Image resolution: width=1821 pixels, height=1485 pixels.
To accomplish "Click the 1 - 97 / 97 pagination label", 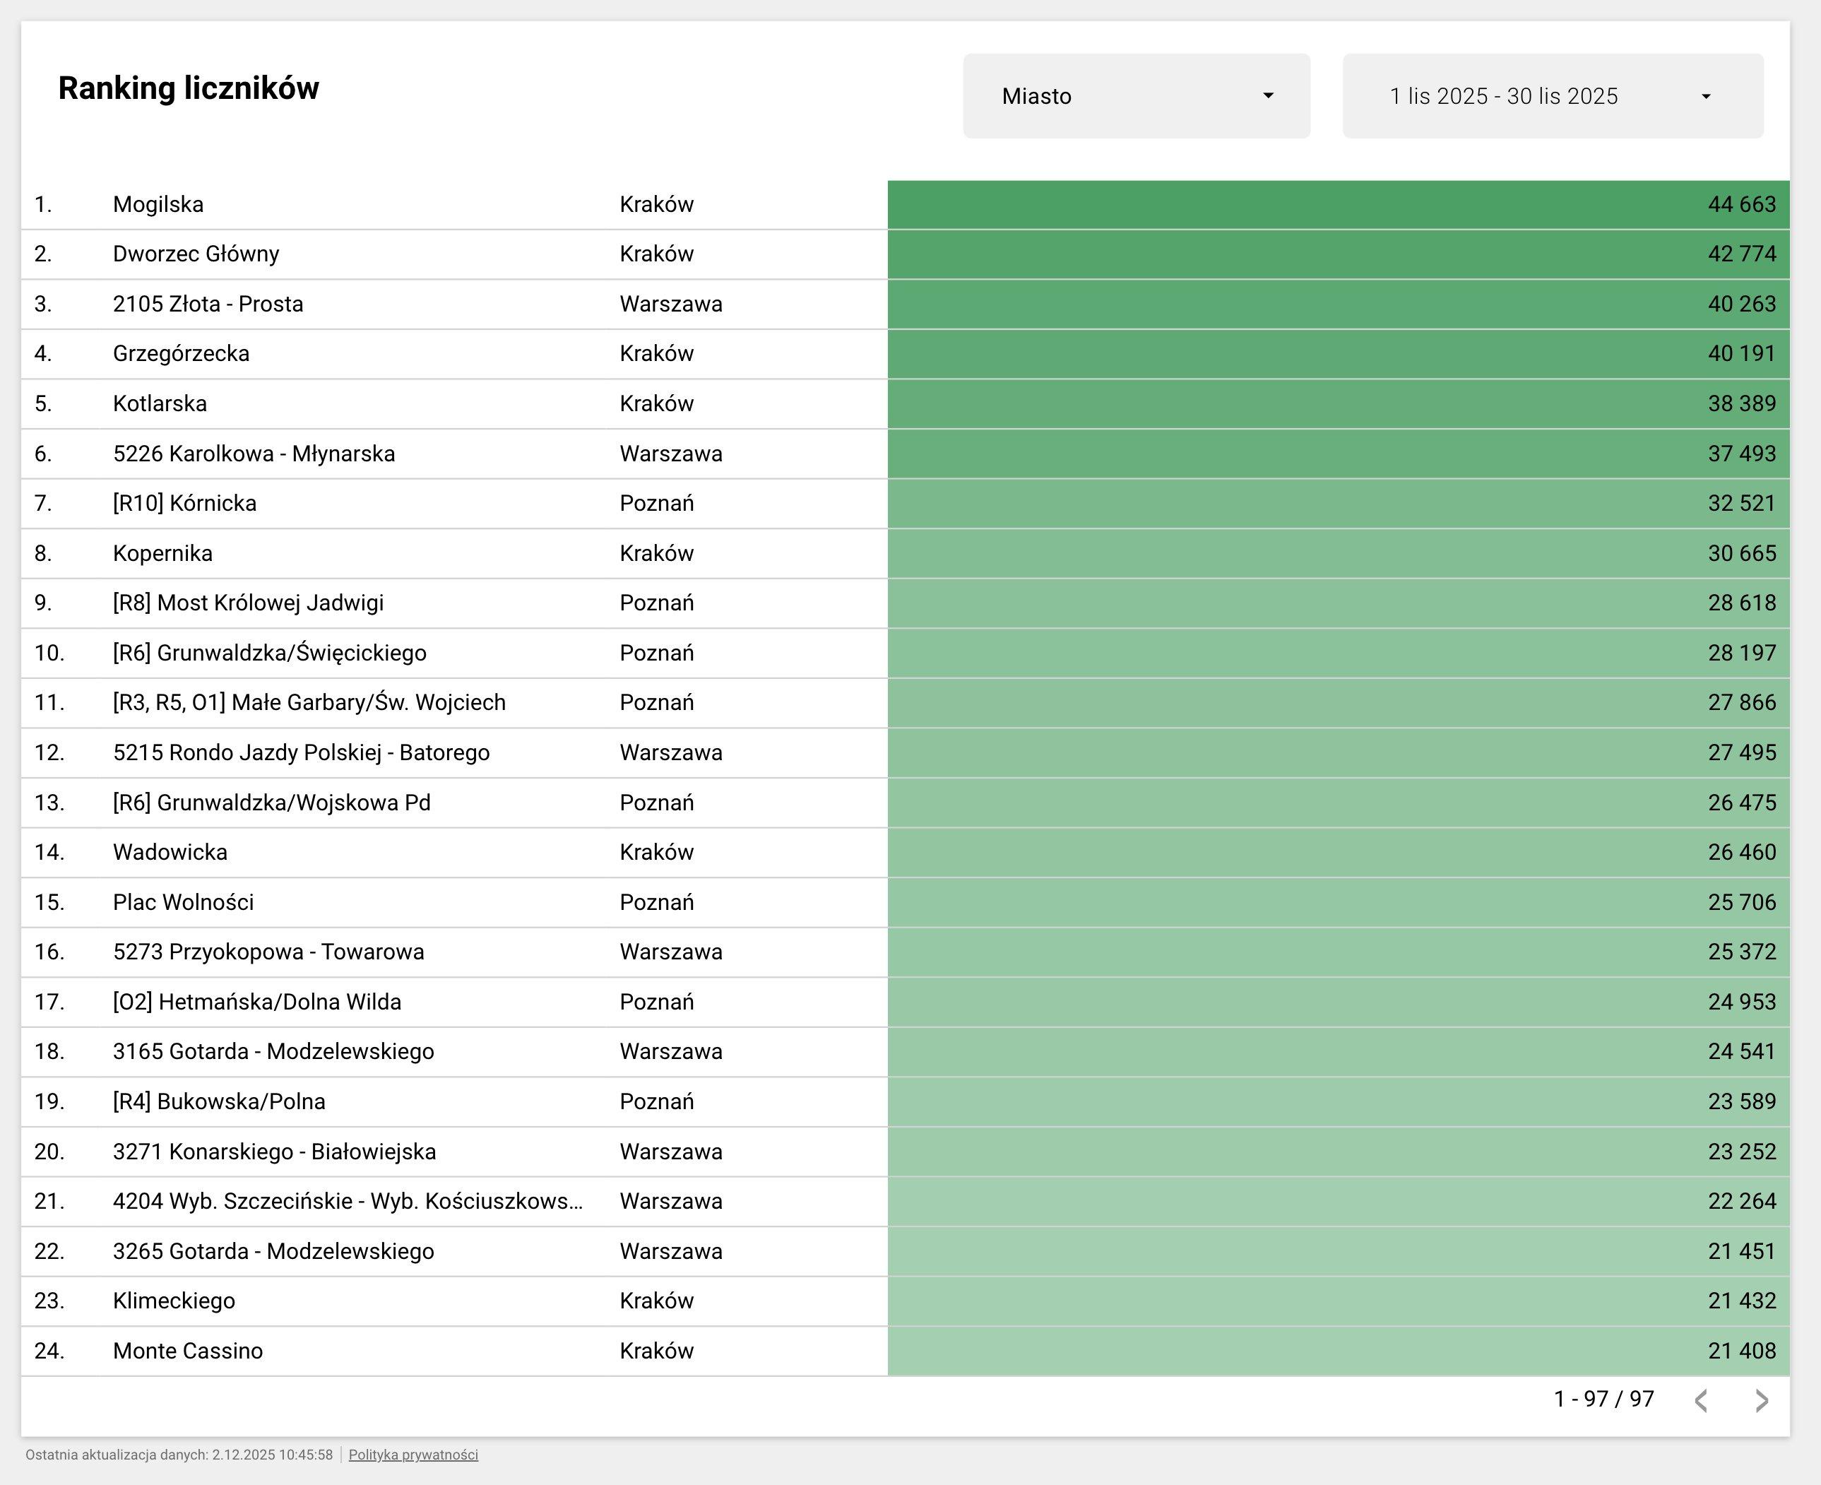I will 1603,1399.
